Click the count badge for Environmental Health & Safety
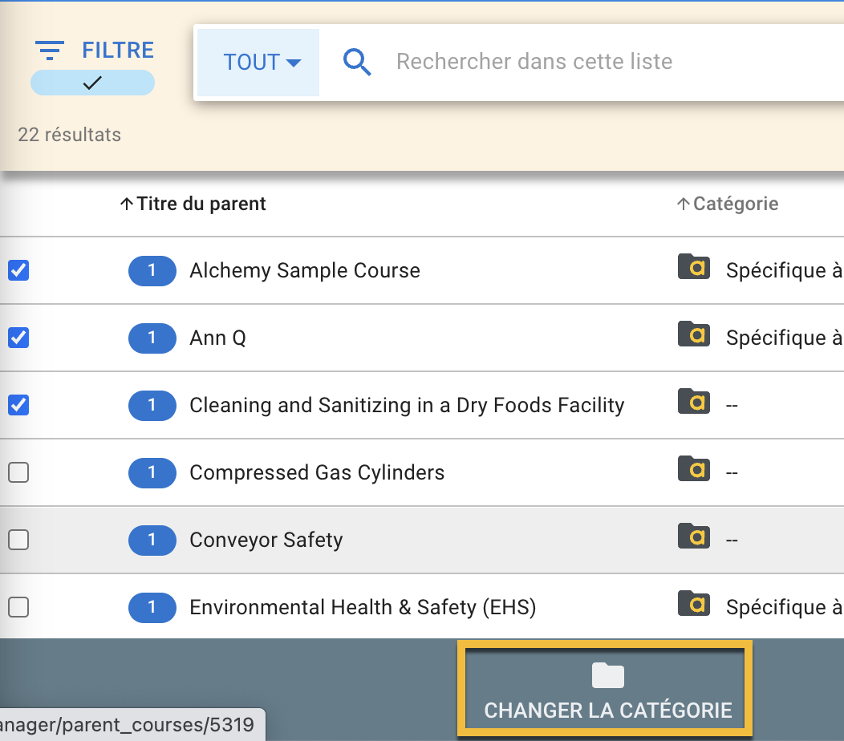844x741 pixels. click(x=152, y=608)
